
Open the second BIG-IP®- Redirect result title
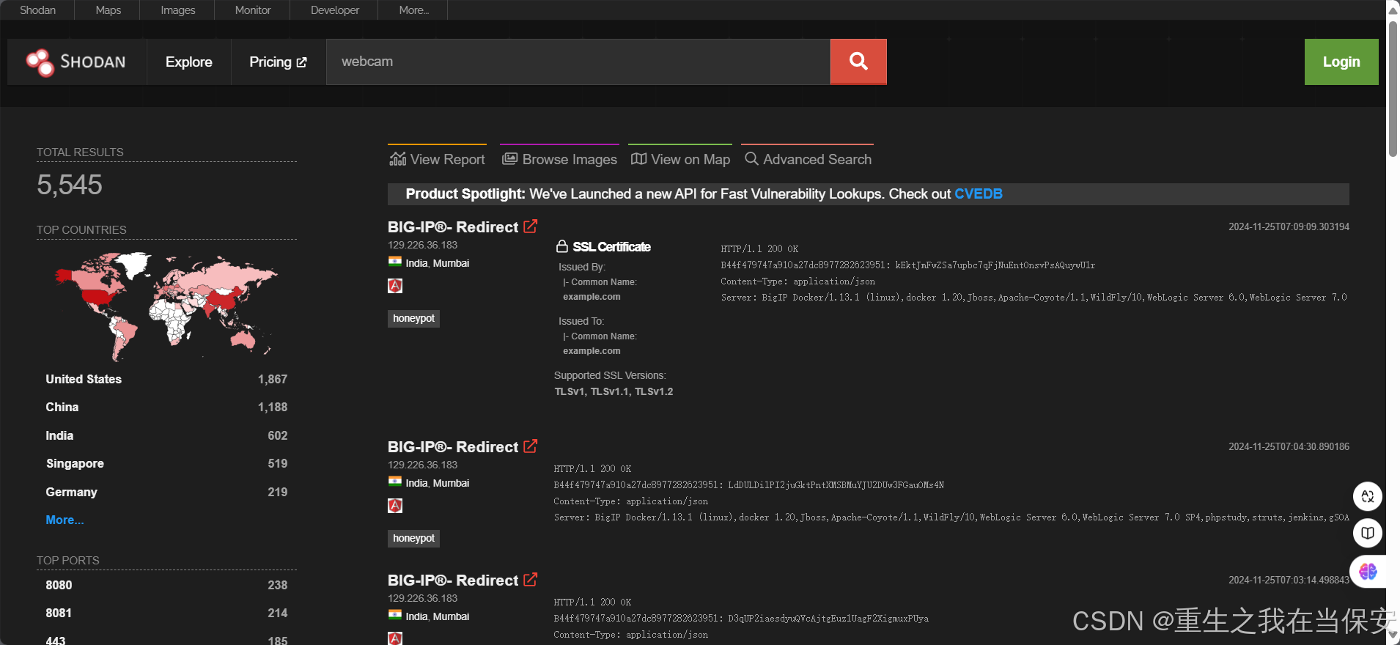pyautogui.click(x=453, y=447)
